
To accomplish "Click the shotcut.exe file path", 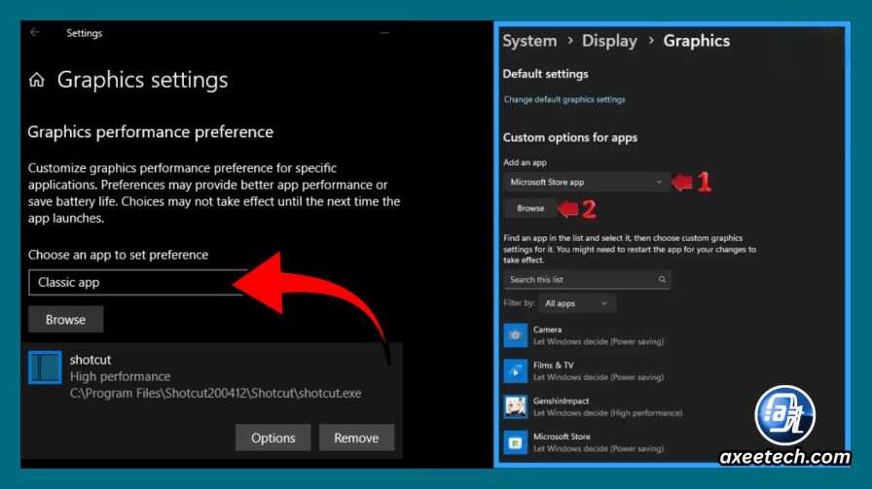I will pos(215,394).
